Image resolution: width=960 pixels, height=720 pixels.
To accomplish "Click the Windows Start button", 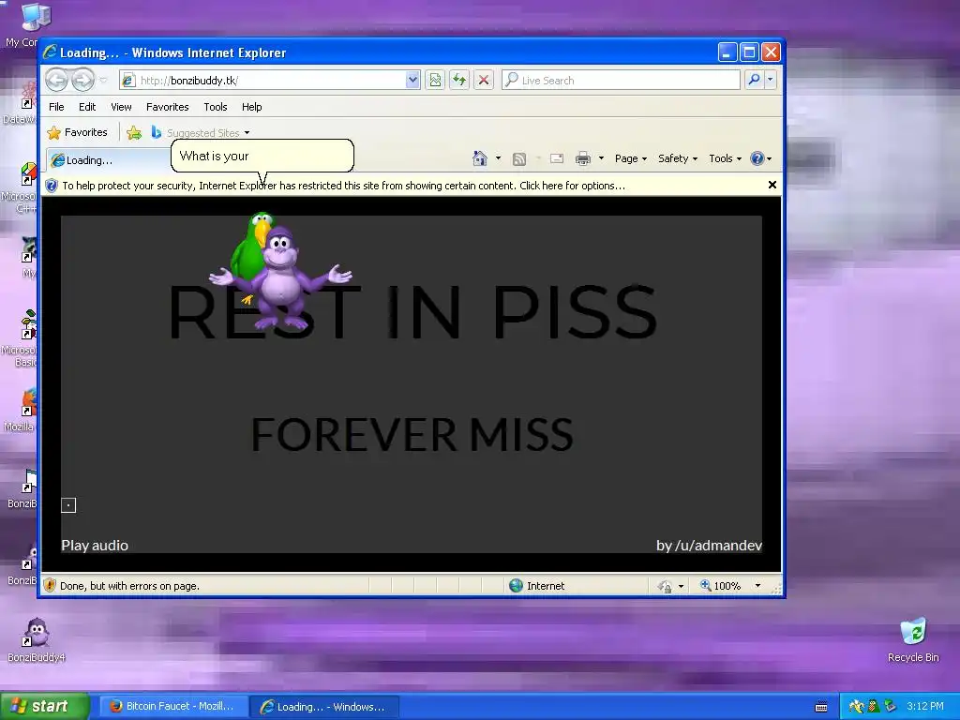I will (x=45, y=706).
